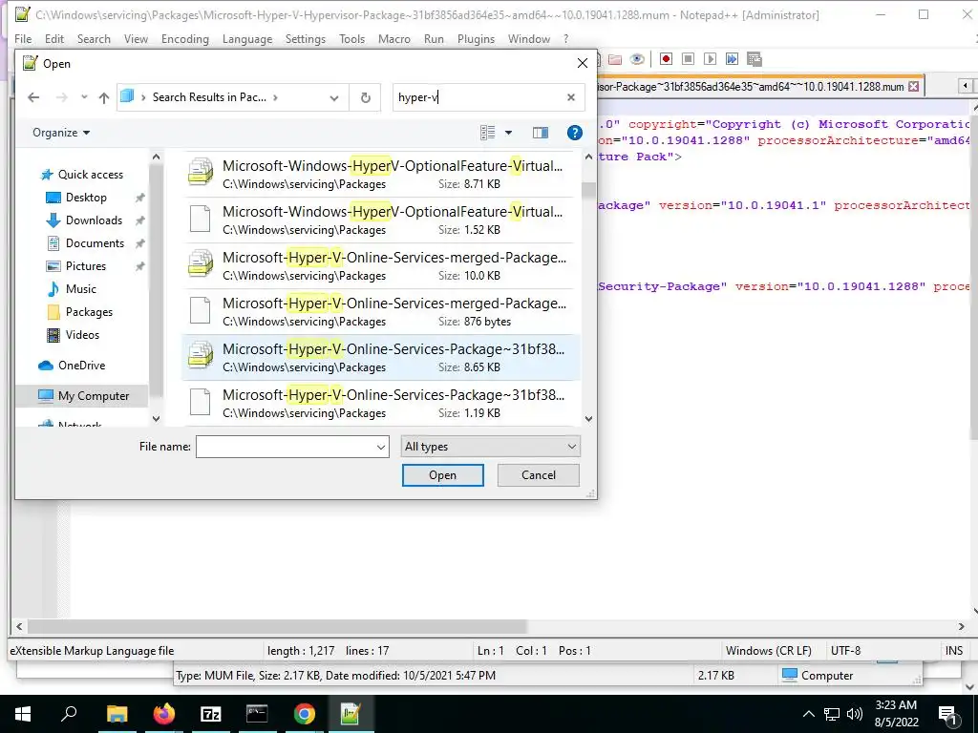Click Windows (CR LF) in status bar
Viewport: 978px width, 733px height.
click(769, 651)
